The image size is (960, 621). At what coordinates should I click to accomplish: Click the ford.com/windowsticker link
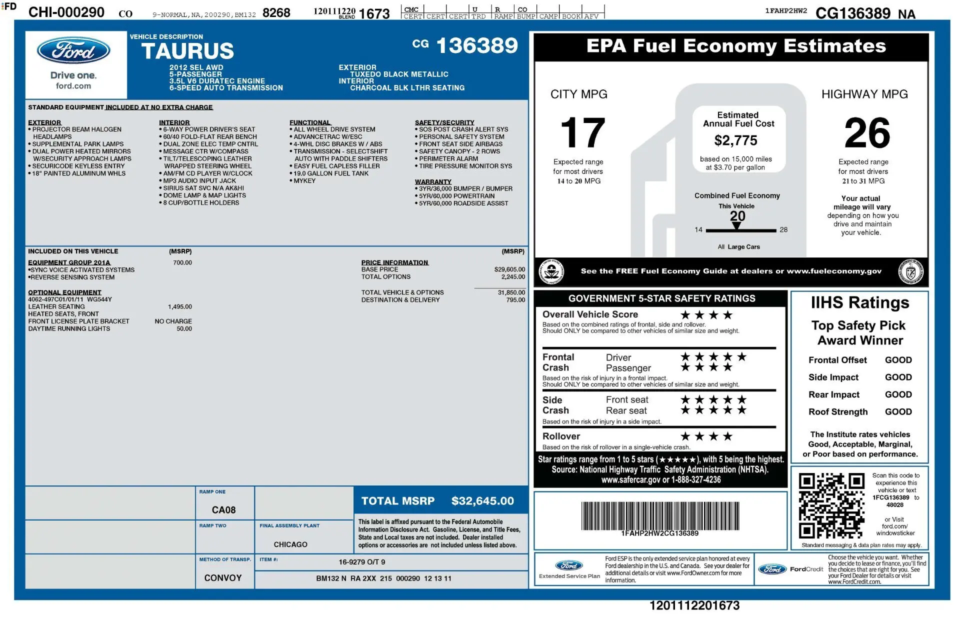coord(895,529)
